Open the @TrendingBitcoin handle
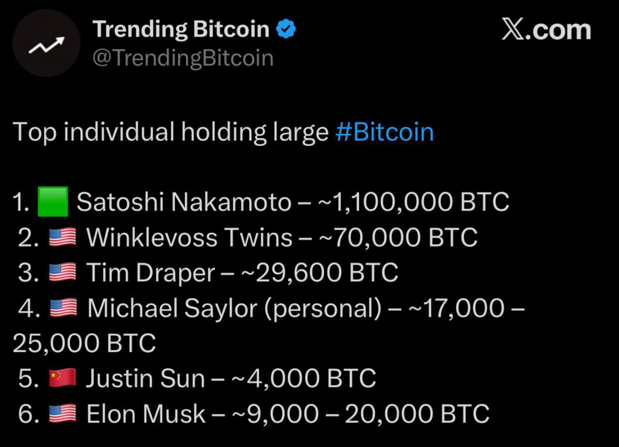 coord(183,58)
